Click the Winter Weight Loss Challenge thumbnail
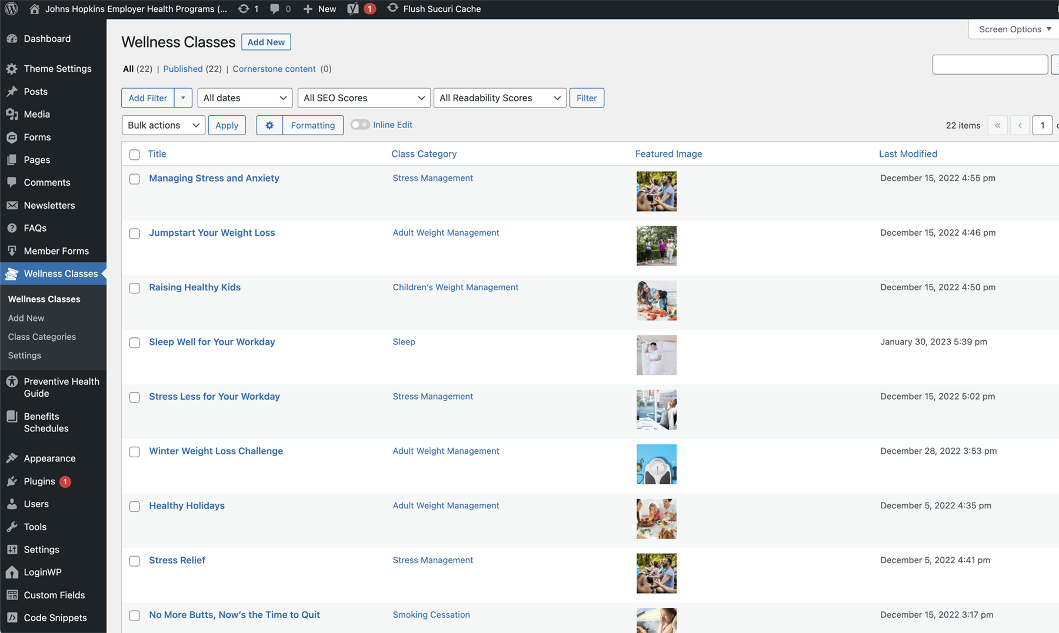Screen dimensions: 1059x633 click(656, 464)
